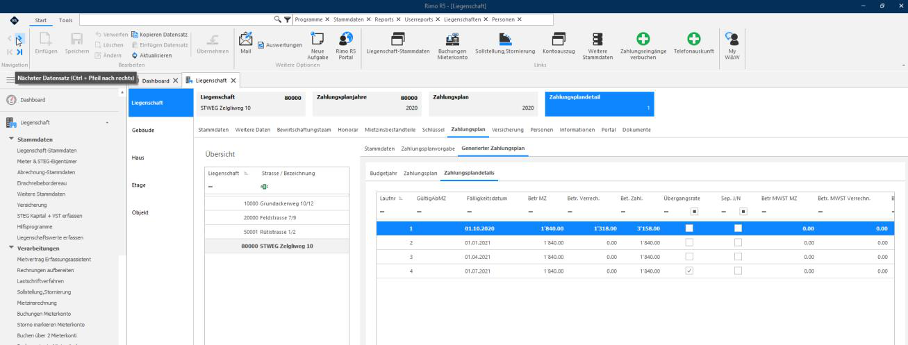Sort by Laufnr column
This screenshot has width=908, height=345.
[x=392, y=199]
